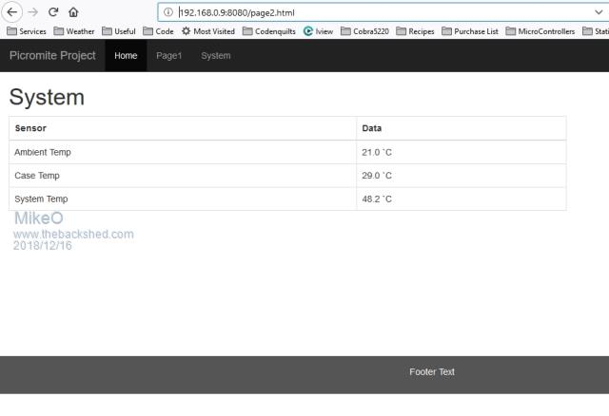Click the browser back arrow button
This screenshot has width=609, height=416.
coord(12,11)
